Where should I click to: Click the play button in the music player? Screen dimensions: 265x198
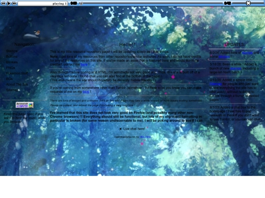(x=9, y=3)
